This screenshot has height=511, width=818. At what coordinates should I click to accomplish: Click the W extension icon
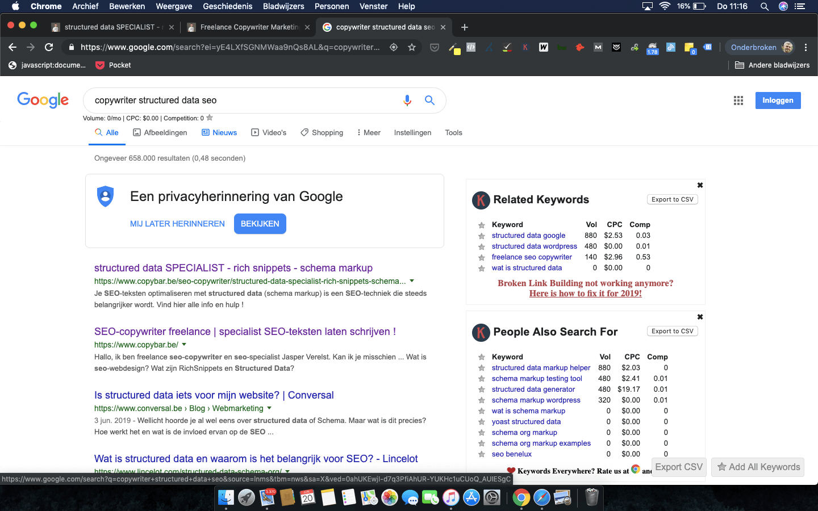pos(544,47)
